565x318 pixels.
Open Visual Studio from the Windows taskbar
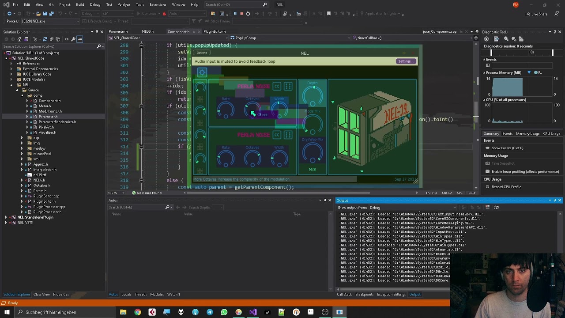point(253,312)
